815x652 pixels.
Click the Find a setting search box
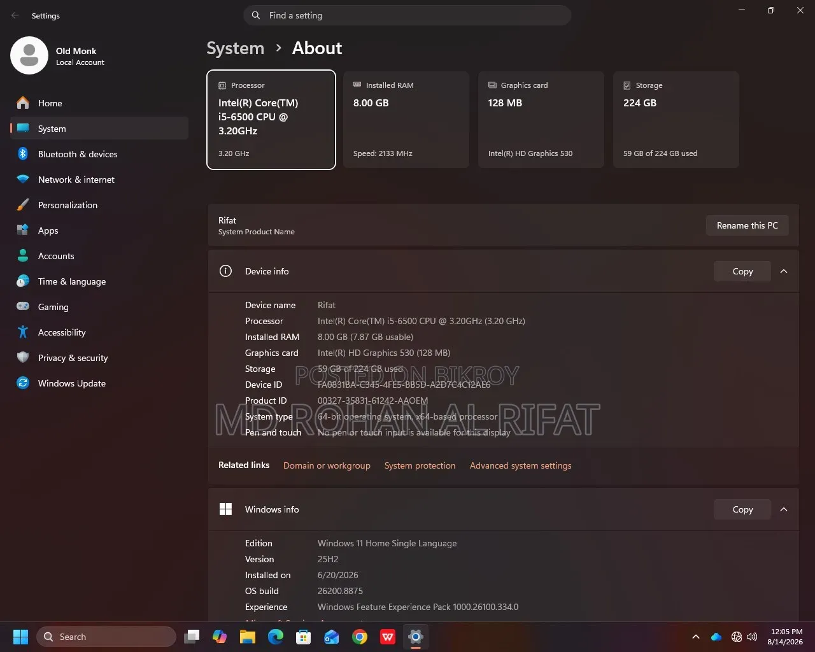[x=407, y=15]
